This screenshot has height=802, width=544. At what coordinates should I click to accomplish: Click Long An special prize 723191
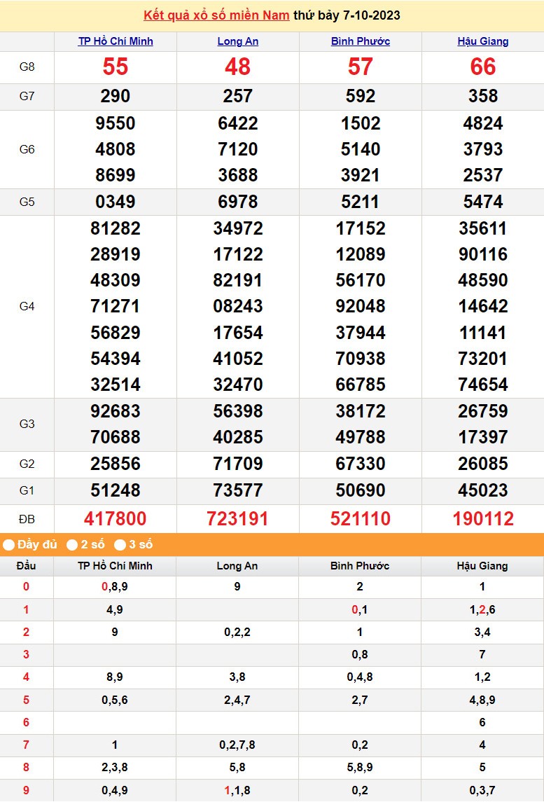click(238, 518)
